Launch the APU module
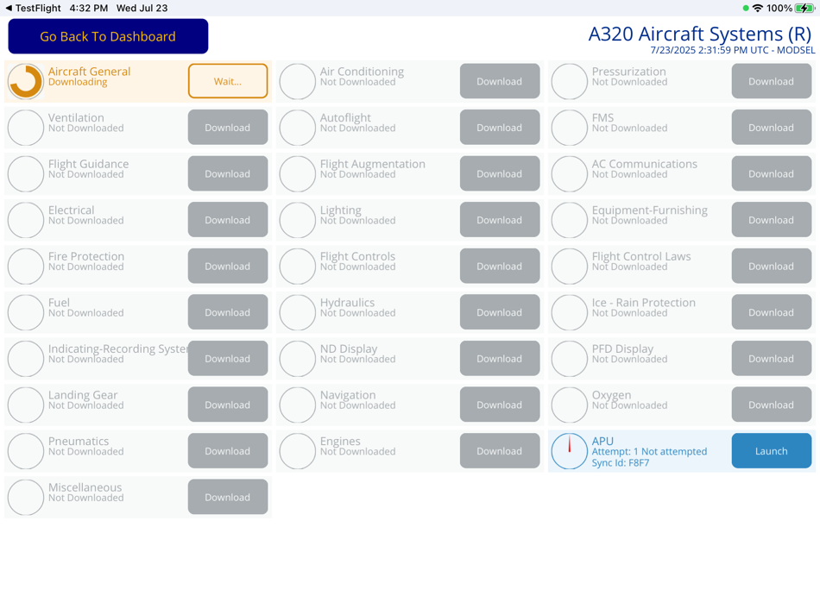820x615 pixels. pyautogui.click(x=772, y=451)
